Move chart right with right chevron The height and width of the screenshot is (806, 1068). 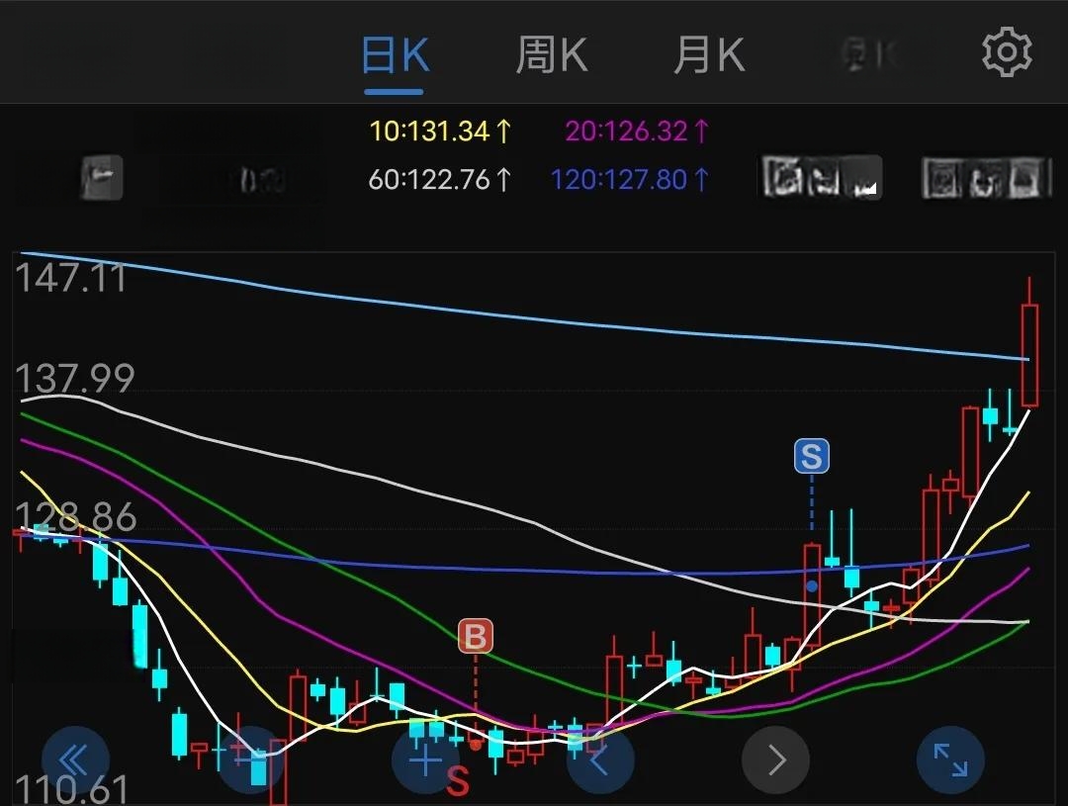click(x=775, y=760)
